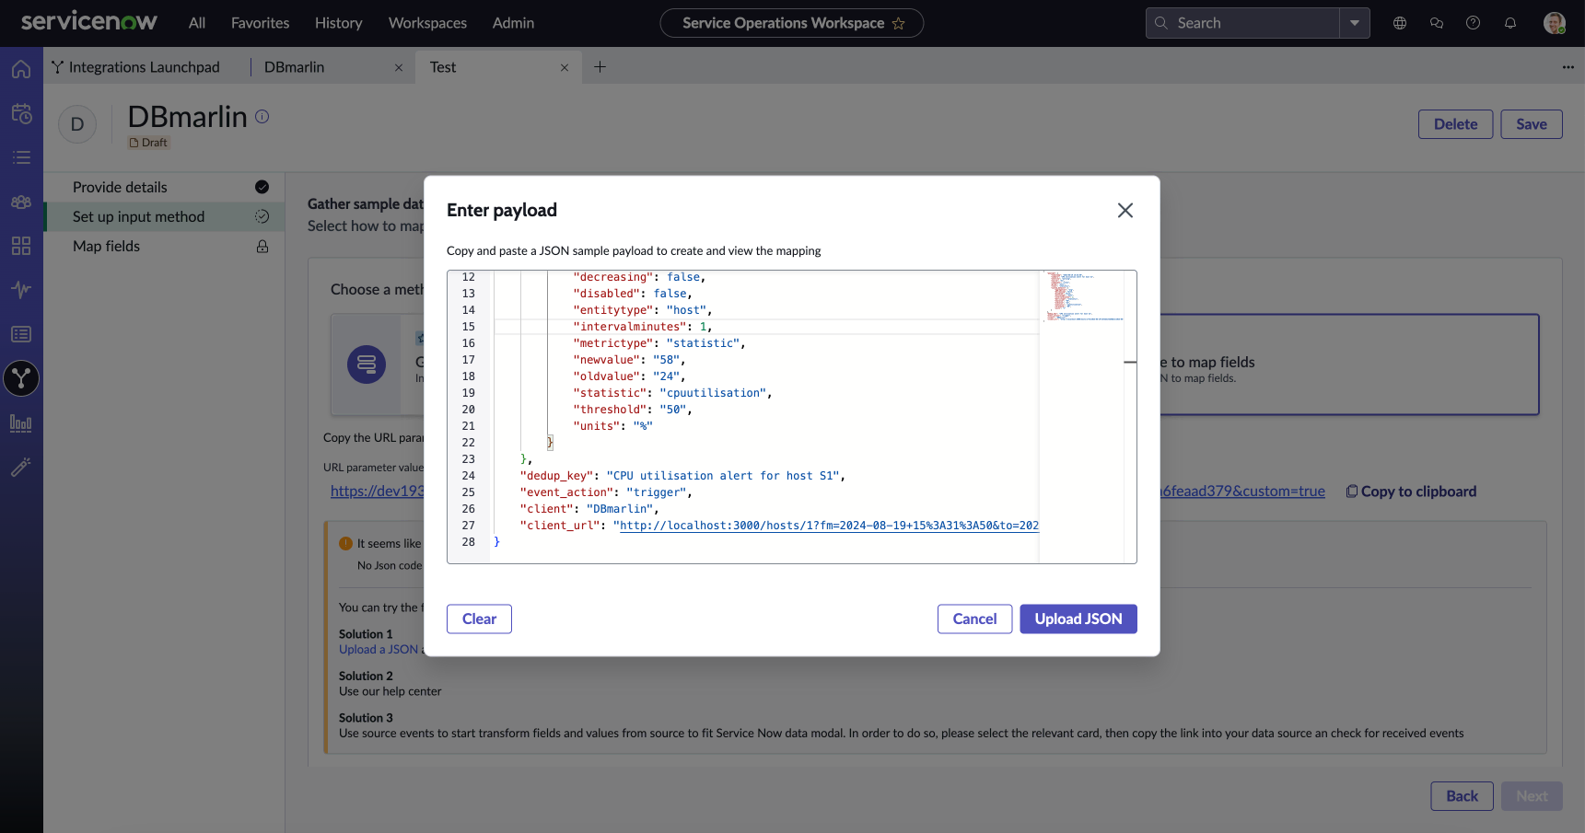Open the list view sidebar icon
The image size is (1585, 833).
(21, 157)
